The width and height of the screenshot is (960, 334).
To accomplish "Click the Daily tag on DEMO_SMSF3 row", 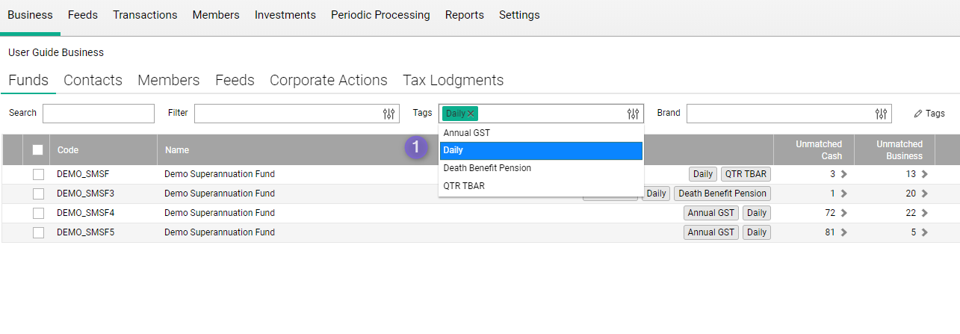I will (656, 194).
